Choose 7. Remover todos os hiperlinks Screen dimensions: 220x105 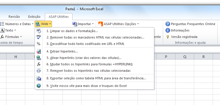coord(94,71)
